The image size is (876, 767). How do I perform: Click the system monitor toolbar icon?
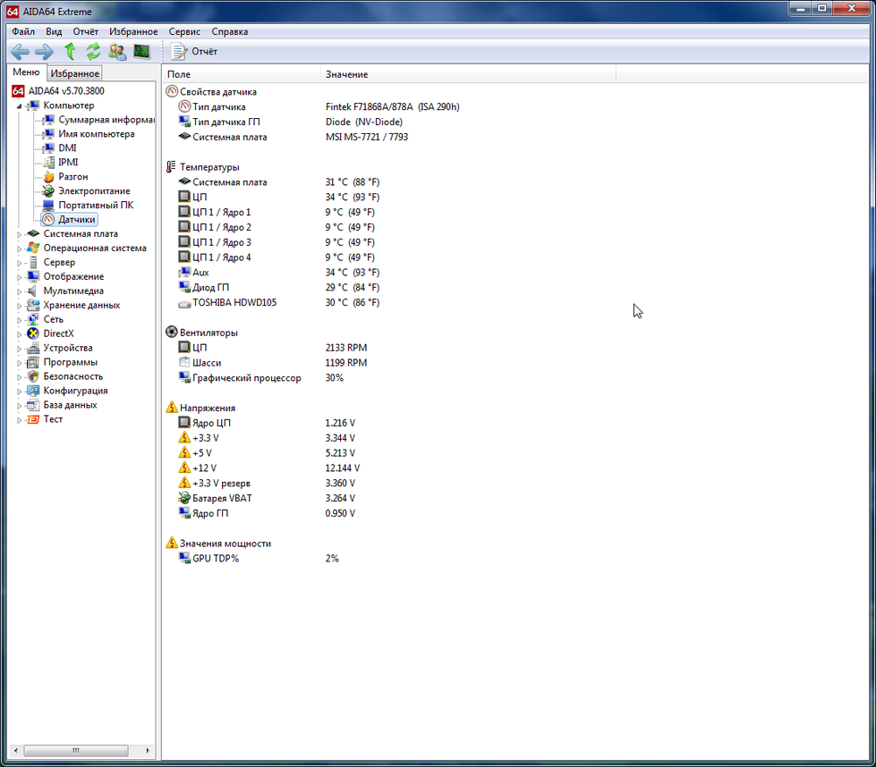click(142, 51)
